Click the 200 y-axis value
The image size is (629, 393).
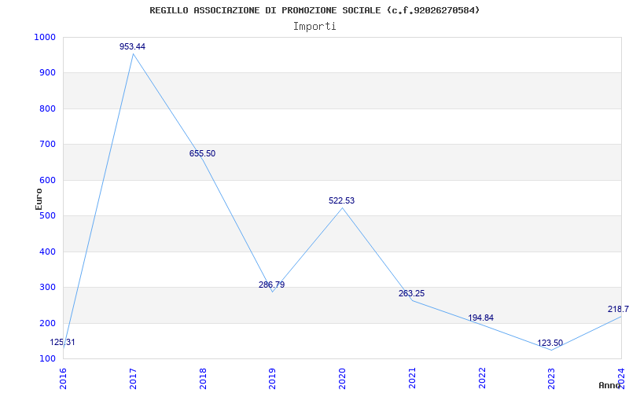(x=47, y=324)
